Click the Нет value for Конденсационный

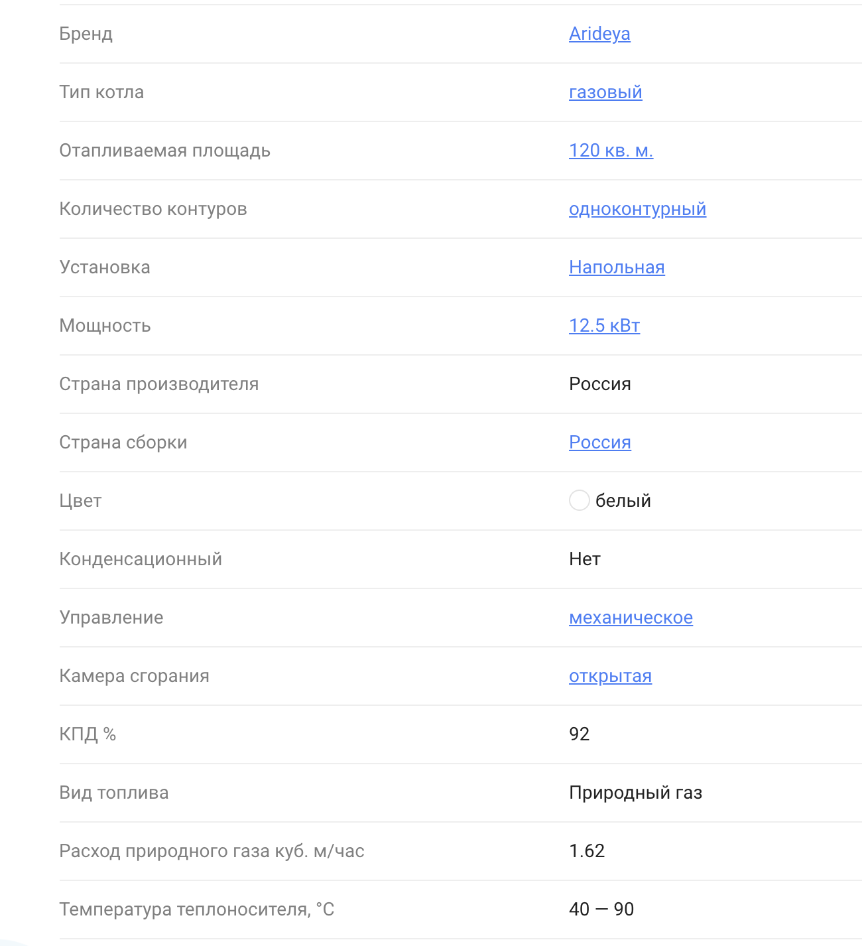[584, 559]
